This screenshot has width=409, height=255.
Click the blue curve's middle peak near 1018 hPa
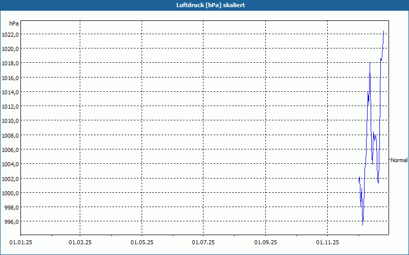point(370,63)
